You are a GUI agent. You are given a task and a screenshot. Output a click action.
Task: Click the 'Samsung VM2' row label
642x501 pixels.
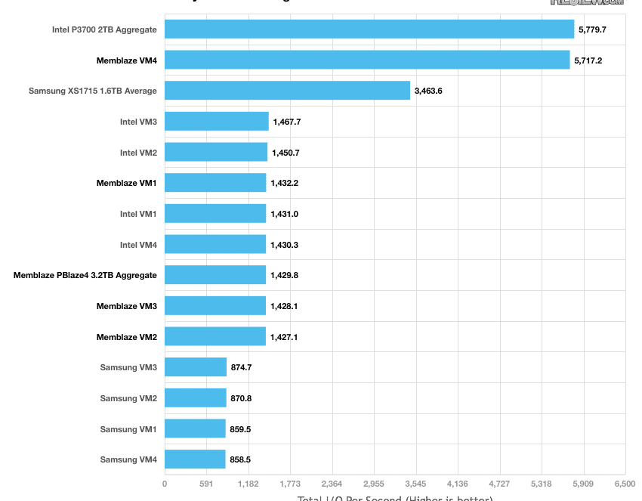tap(128, 398)
